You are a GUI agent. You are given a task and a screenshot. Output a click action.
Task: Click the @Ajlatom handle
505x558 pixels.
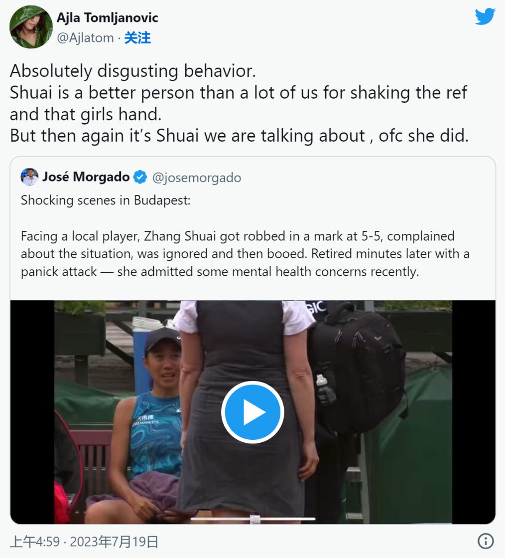[86, 38]
